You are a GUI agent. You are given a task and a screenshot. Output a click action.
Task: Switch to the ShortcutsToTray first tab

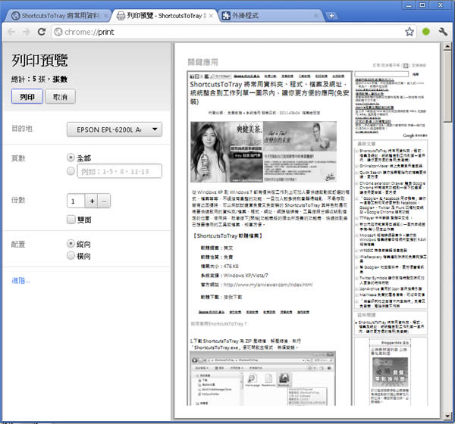click(x=57, y=15)
